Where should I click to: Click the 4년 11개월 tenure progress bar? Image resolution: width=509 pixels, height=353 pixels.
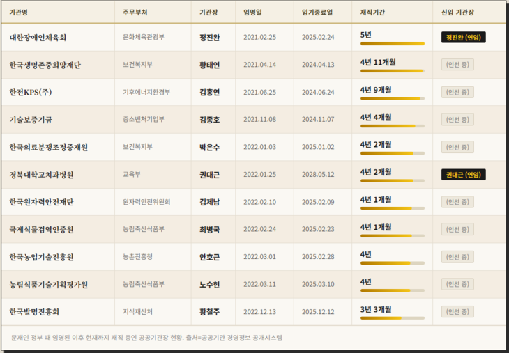coord(392,71)
